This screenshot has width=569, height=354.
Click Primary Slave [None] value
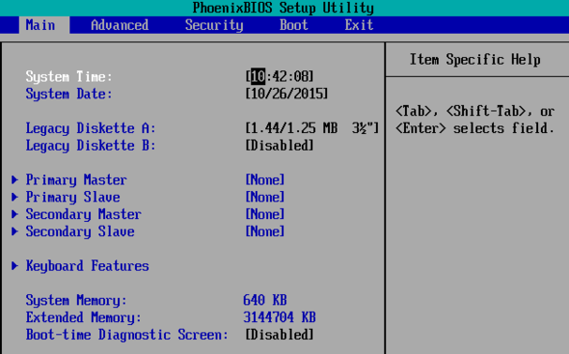pyautogui.click(x=265, y=197)
